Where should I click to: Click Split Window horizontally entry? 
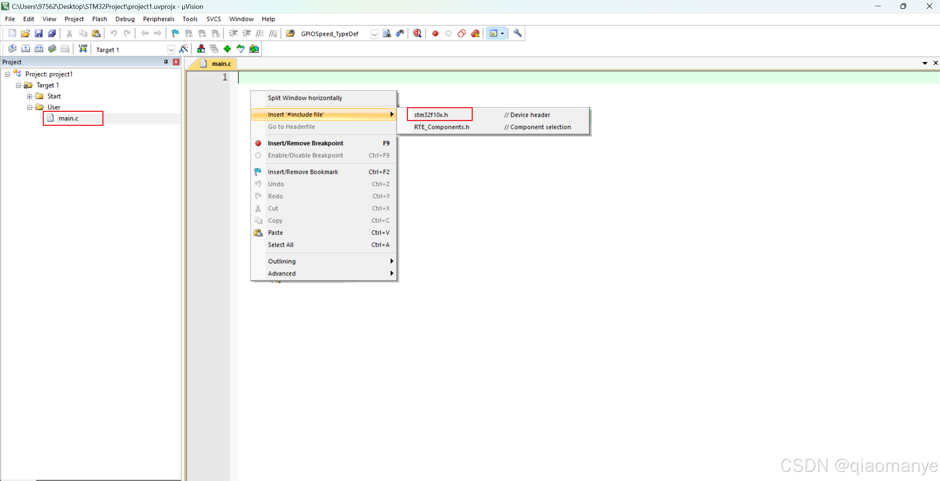305,98
